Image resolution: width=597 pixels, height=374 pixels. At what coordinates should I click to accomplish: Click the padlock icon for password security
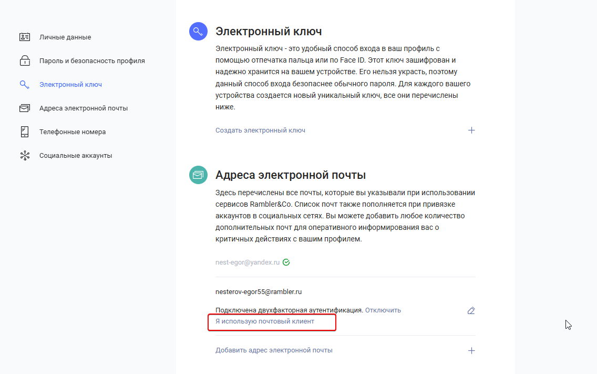[25, 61]
